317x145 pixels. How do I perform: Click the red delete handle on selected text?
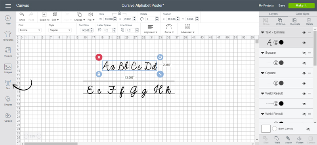(x=99, y=57)
